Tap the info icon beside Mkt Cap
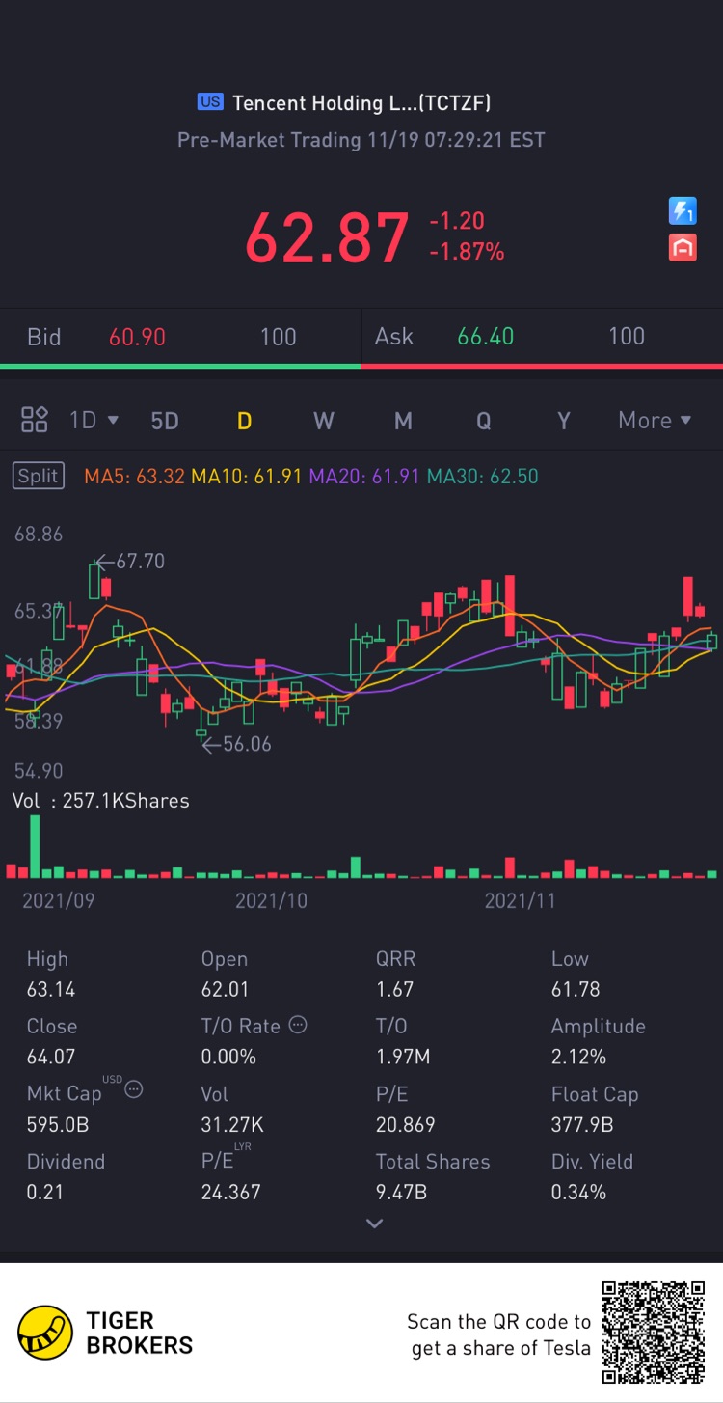 click(x=134, y=1089)
